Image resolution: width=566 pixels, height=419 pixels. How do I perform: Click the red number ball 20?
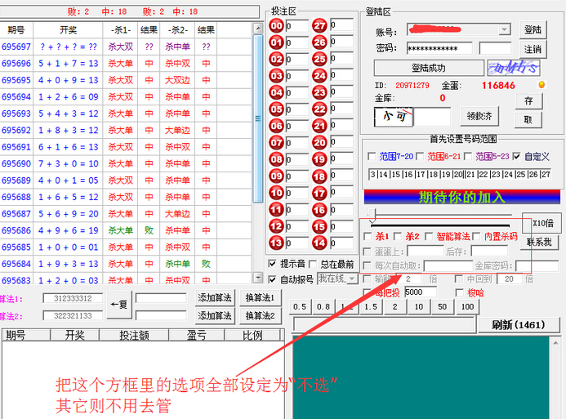coord(319,143)
